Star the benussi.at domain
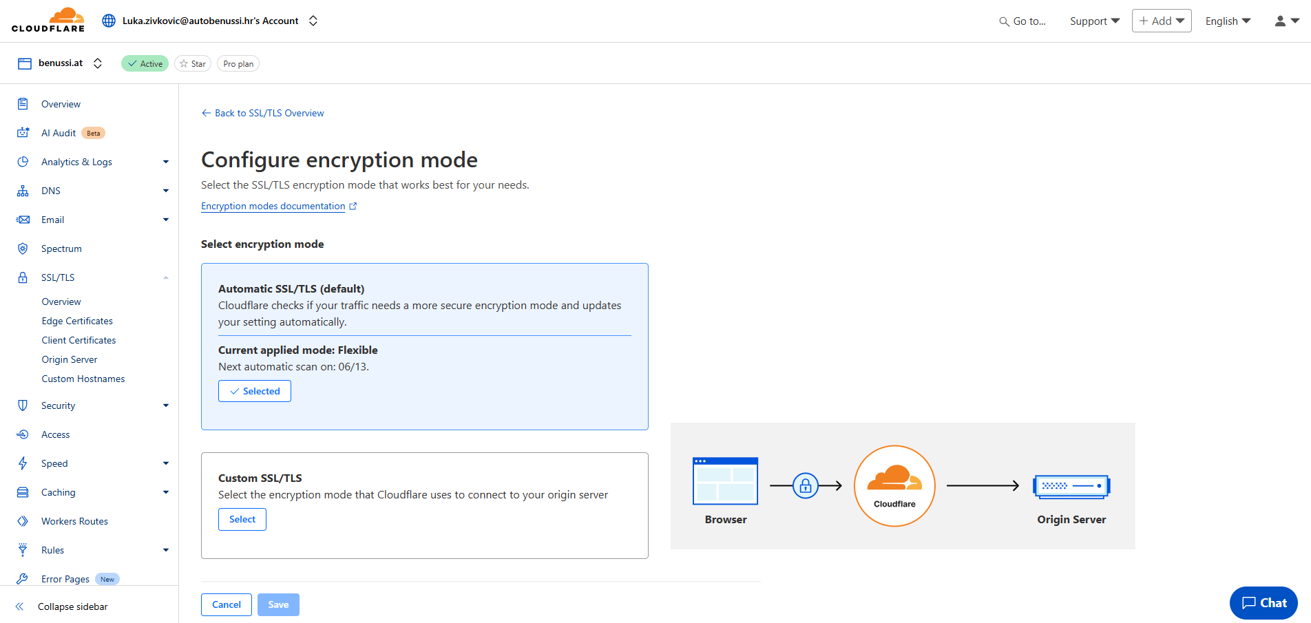Image resolution: width=1311 pixels, height=623 pixels. coord(193,63)
